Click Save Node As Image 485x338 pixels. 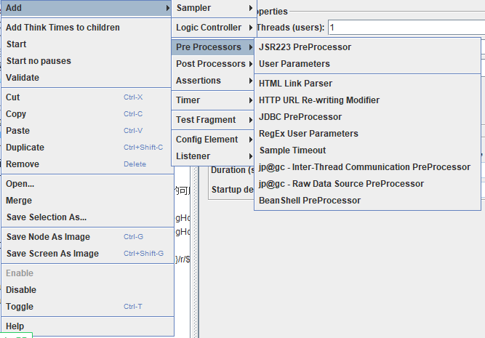coord(87,237)
